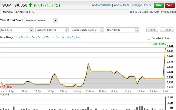
Task: Select the 5d date range
Action: [x=22, y=37]
